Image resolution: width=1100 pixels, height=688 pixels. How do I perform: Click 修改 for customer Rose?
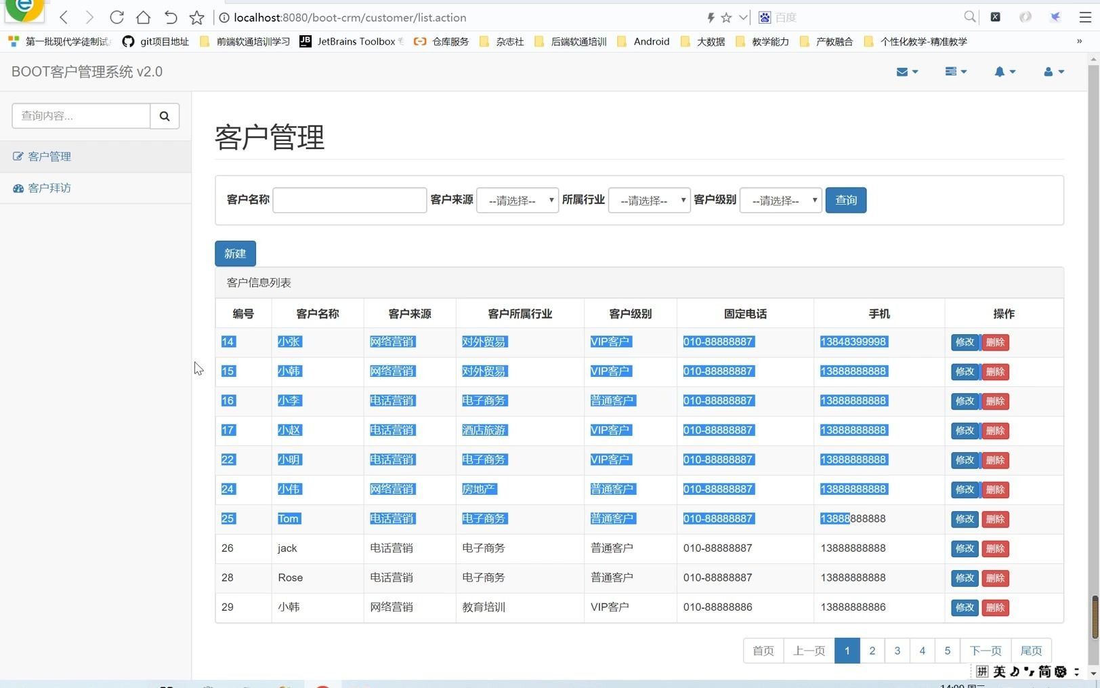tap(965, 578)
